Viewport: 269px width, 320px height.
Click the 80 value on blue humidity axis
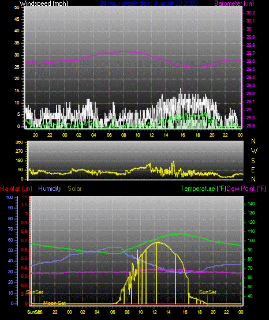click(10, 219)
